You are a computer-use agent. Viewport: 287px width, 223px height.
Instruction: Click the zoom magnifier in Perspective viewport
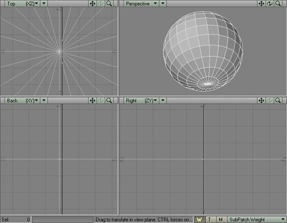[x=278, y=3]
